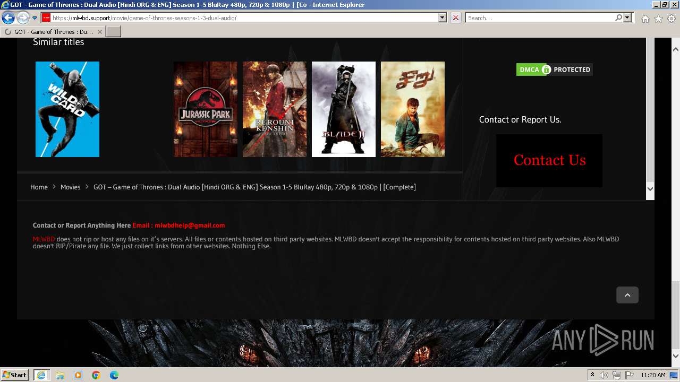Open File Explorer from the taskbar

[x=60, y=375]
